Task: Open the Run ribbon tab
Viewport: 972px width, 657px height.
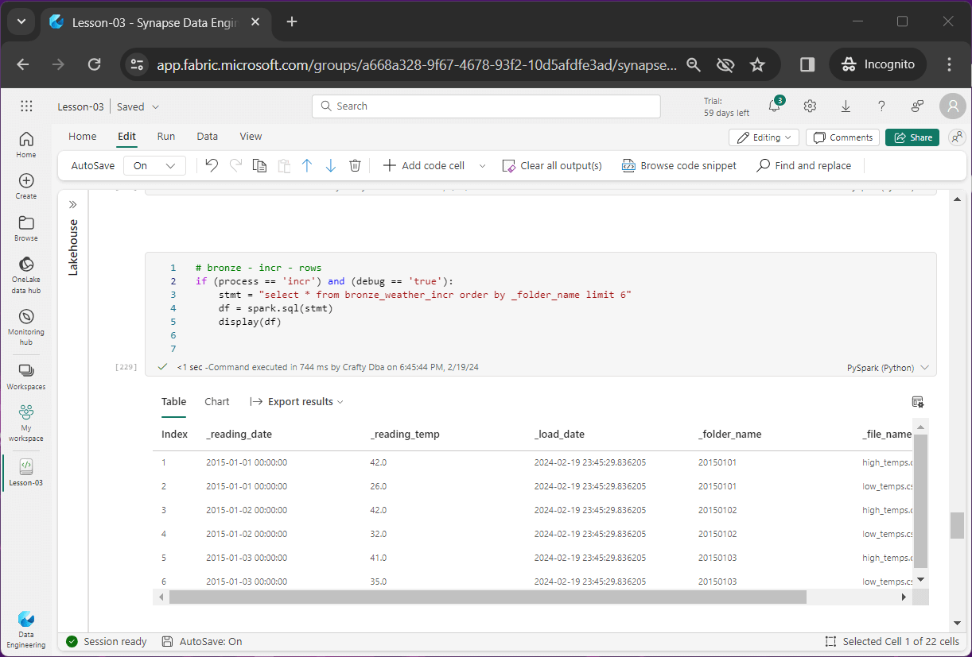Action: tap(166, 137)
